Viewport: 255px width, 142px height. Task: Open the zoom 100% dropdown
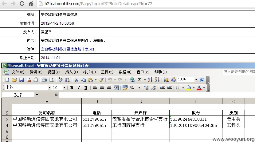[196, 80]
